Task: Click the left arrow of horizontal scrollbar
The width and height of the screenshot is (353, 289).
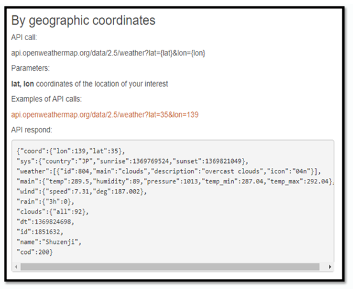Action: click(x=16, y=267)
